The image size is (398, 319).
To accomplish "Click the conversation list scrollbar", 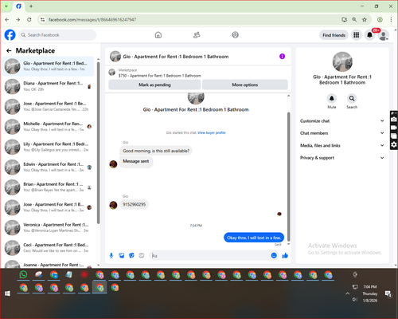I will click(x=98, y=143).
